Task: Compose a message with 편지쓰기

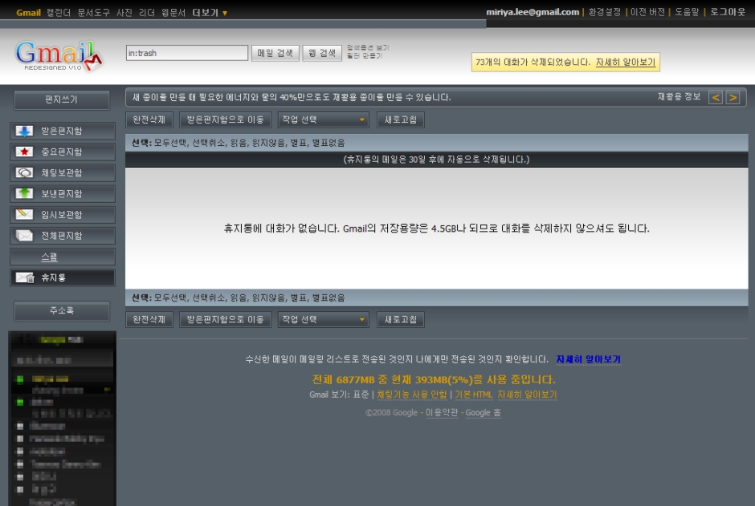Action: pos(62,99)
